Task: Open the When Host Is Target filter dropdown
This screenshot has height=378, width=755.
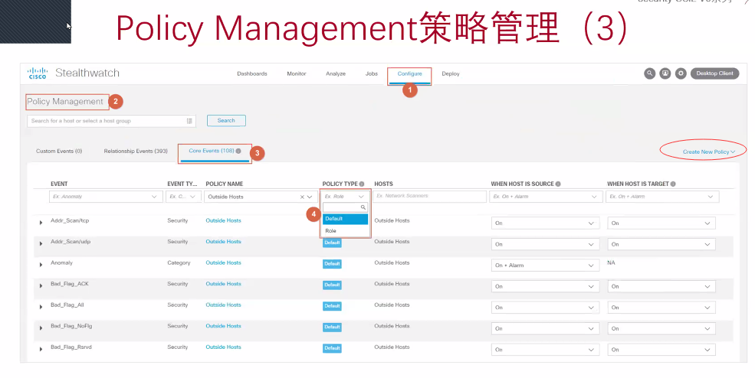Action: click(x=662, y=197)
